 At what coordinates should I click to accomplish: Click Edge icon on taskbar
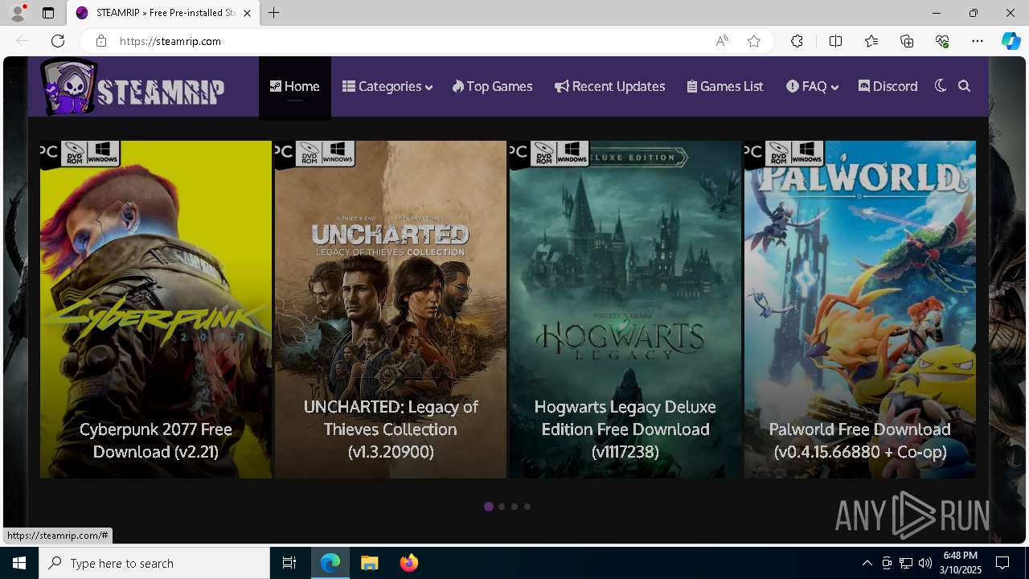(x=330, y=563)
